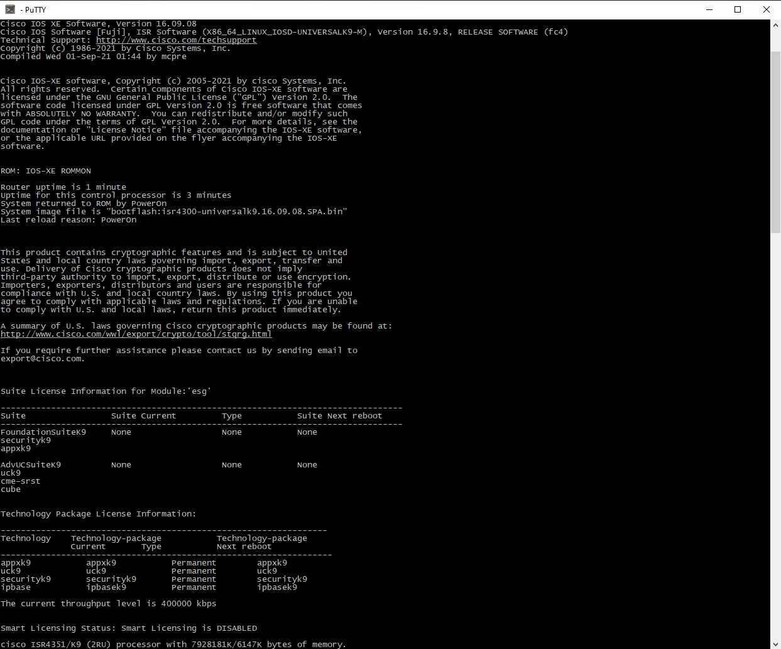
Task: Maximize the PuTTY window
Action: (x=738, y=9)
